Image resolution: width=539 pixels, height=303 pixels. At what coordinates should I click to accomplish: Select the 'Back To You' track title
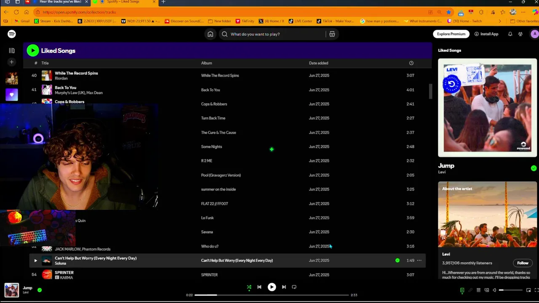[65, 88]
